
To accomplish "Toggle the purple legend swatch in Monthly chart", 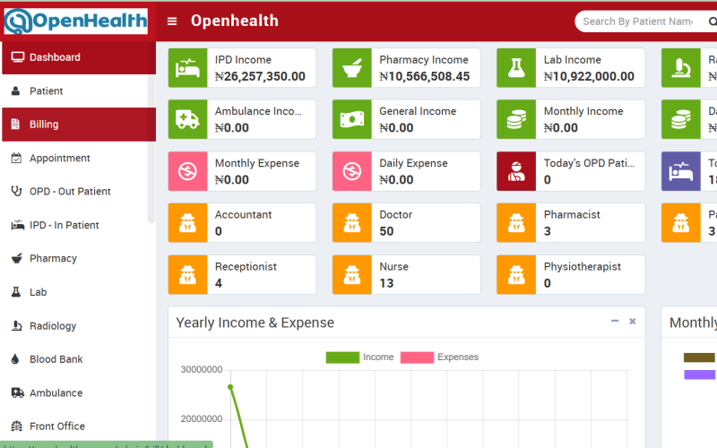I will (699, 375).
